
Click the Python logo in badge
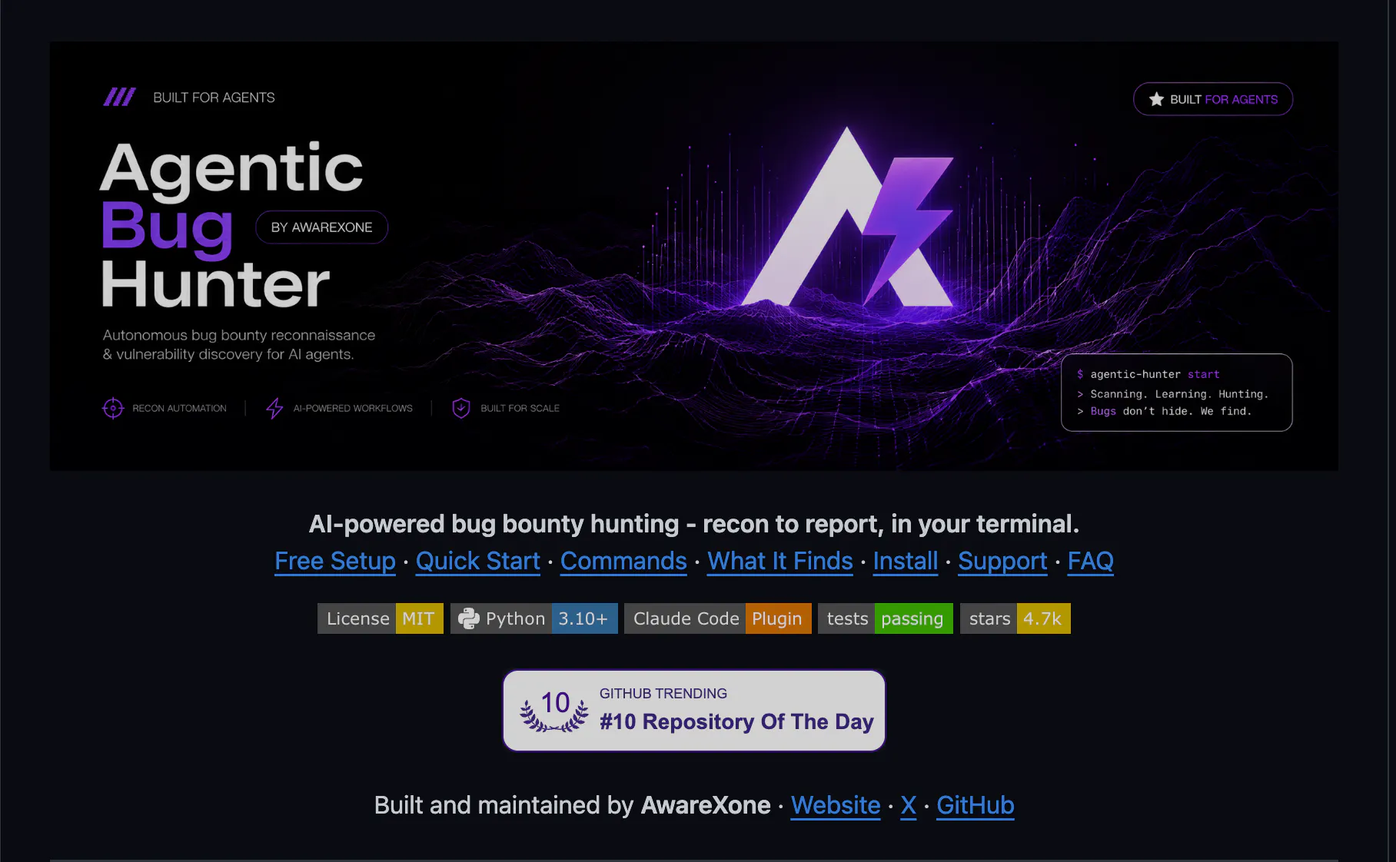pyautogui.click(x=469, y=618)
